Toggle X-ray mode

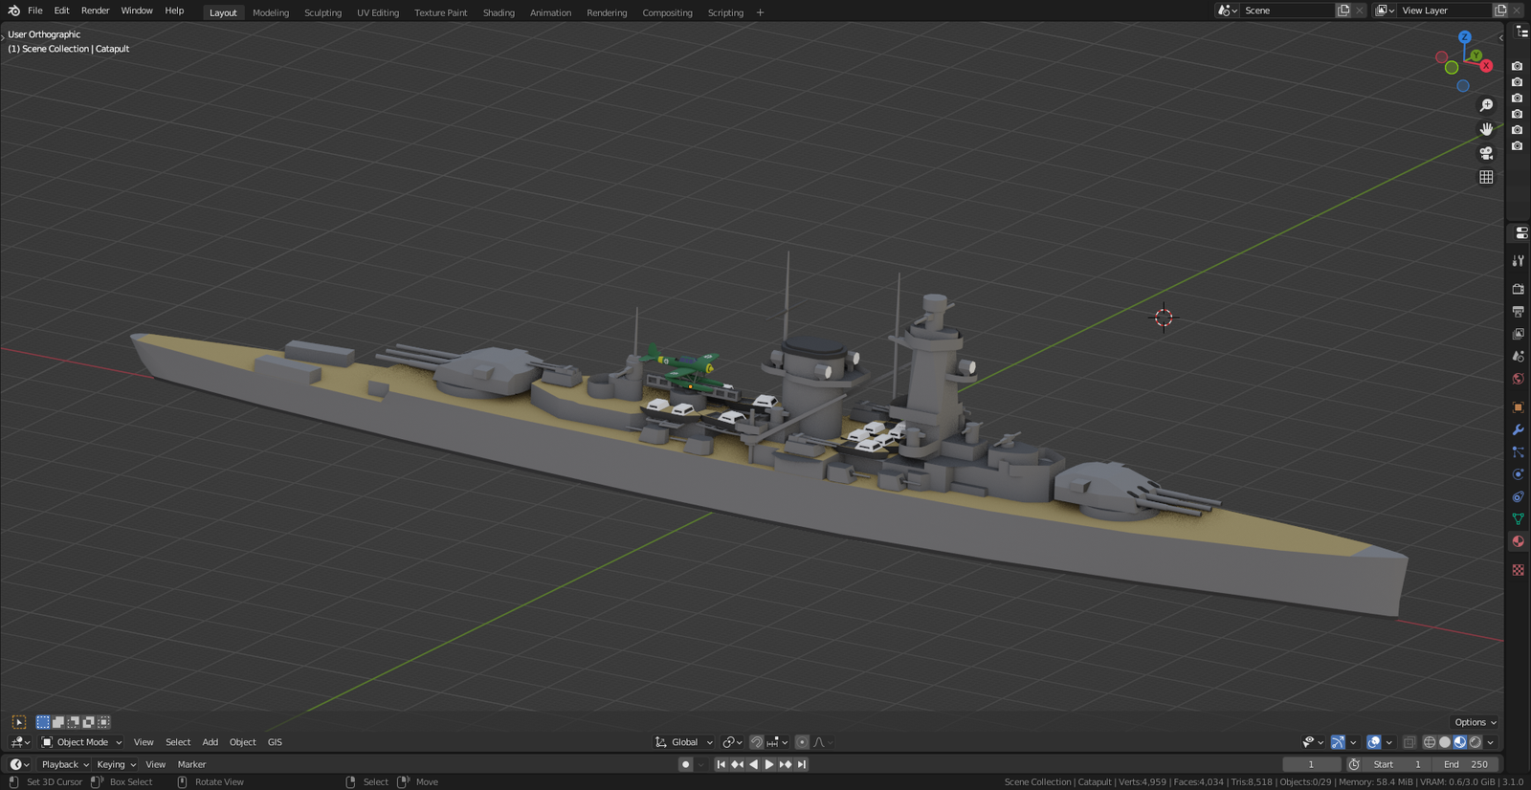pyautogui.click(x=1409, y=742)
